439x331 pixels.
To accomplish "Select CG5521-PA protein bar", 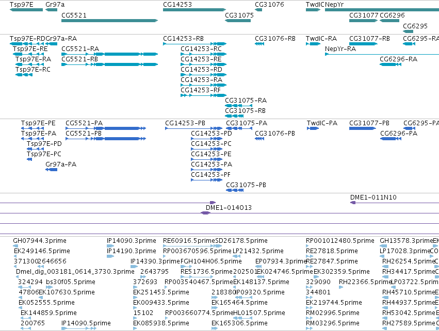I will [106, 128].
